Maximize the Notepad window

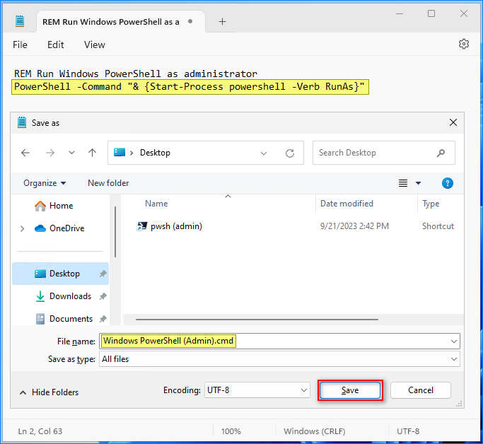click(431, 13)
